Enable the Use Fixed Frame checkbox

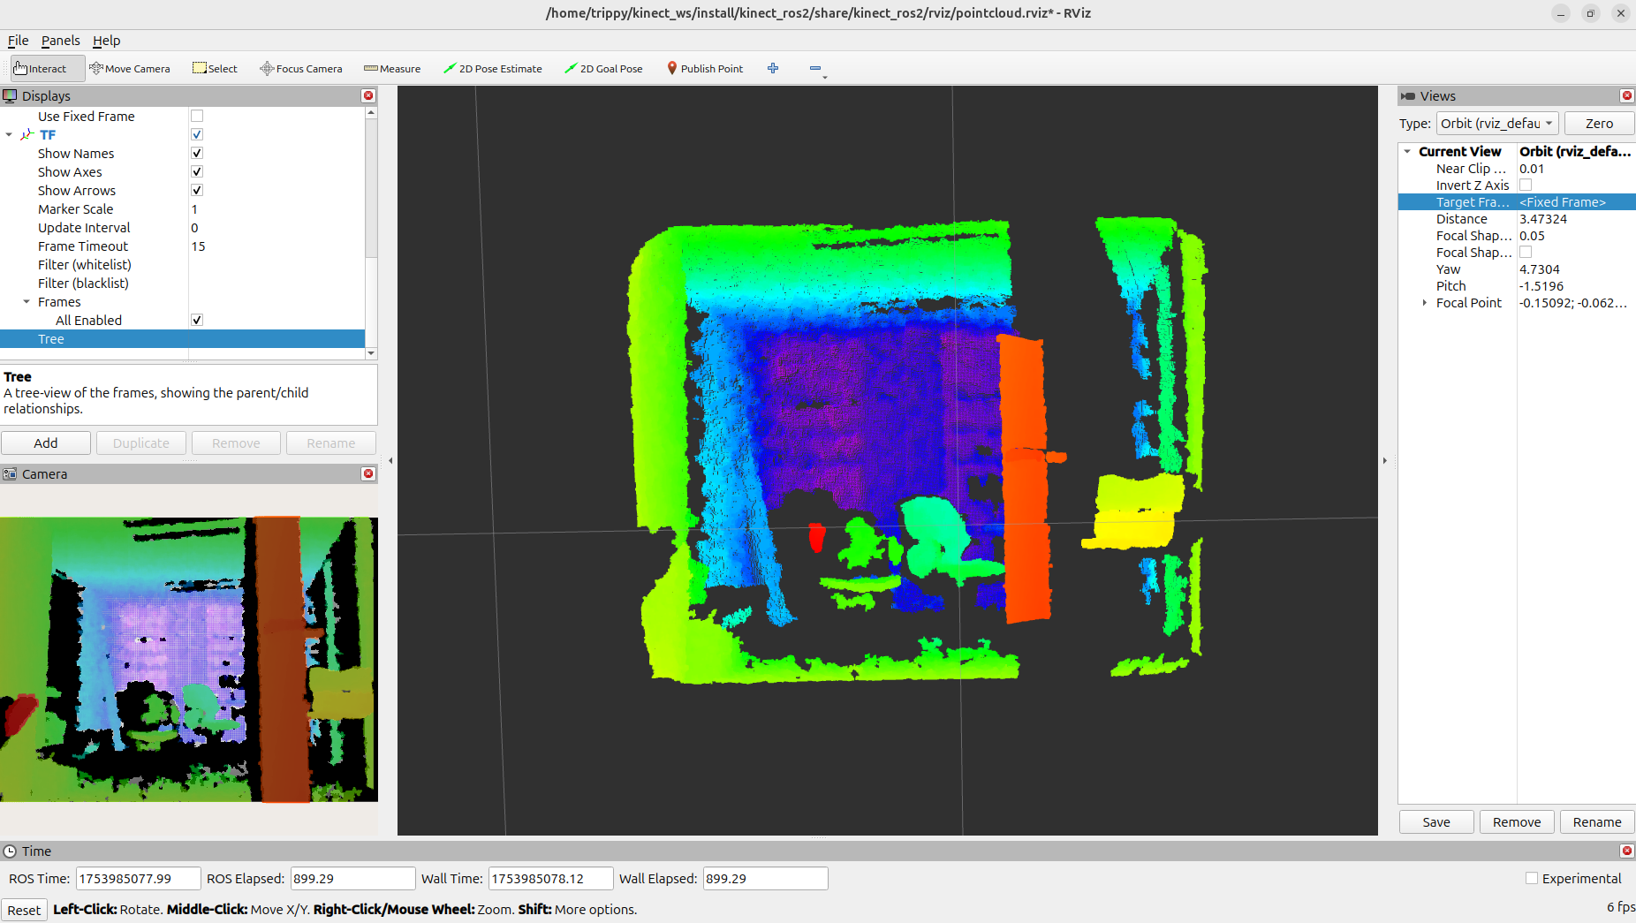pyautogui.click(x=196, y=116)
